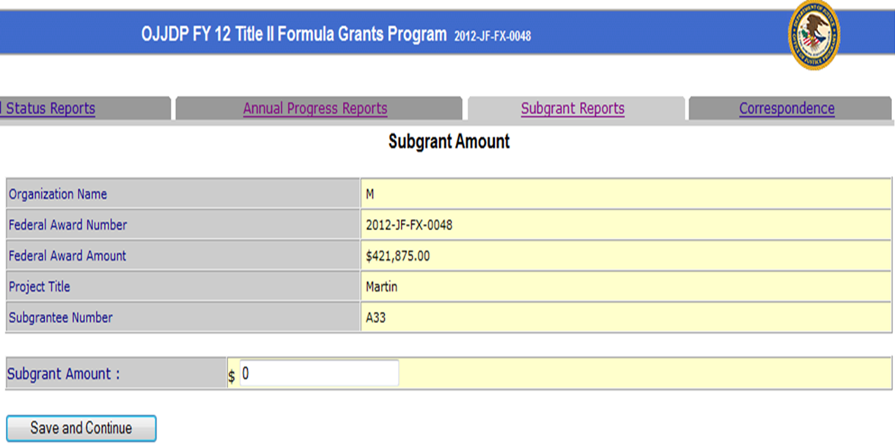Click the Organization Name label
The height and width of the screenshot is (444, 895).
pos(58,194)
